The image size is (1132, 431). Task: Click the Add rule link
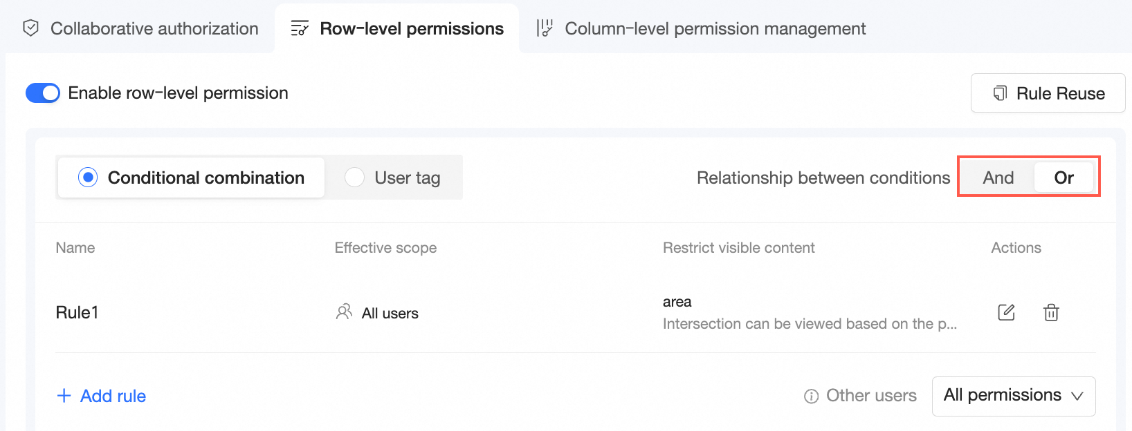pos(113,396)
